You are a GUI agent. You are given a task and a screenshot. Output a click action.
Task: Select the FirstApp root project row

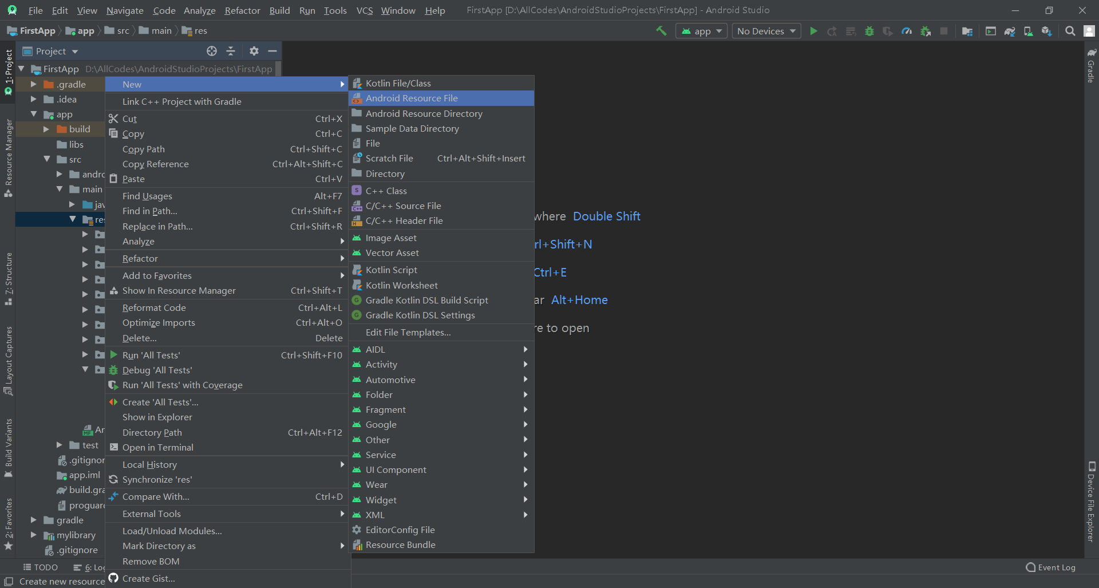pyautogui.click(x=148, y=69)
